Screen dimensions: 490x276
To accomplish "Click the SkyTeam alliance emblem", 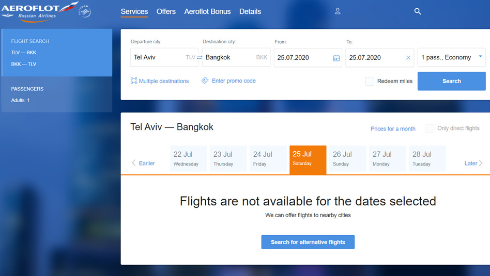I will pyautogui.click(x=85, y=11).
